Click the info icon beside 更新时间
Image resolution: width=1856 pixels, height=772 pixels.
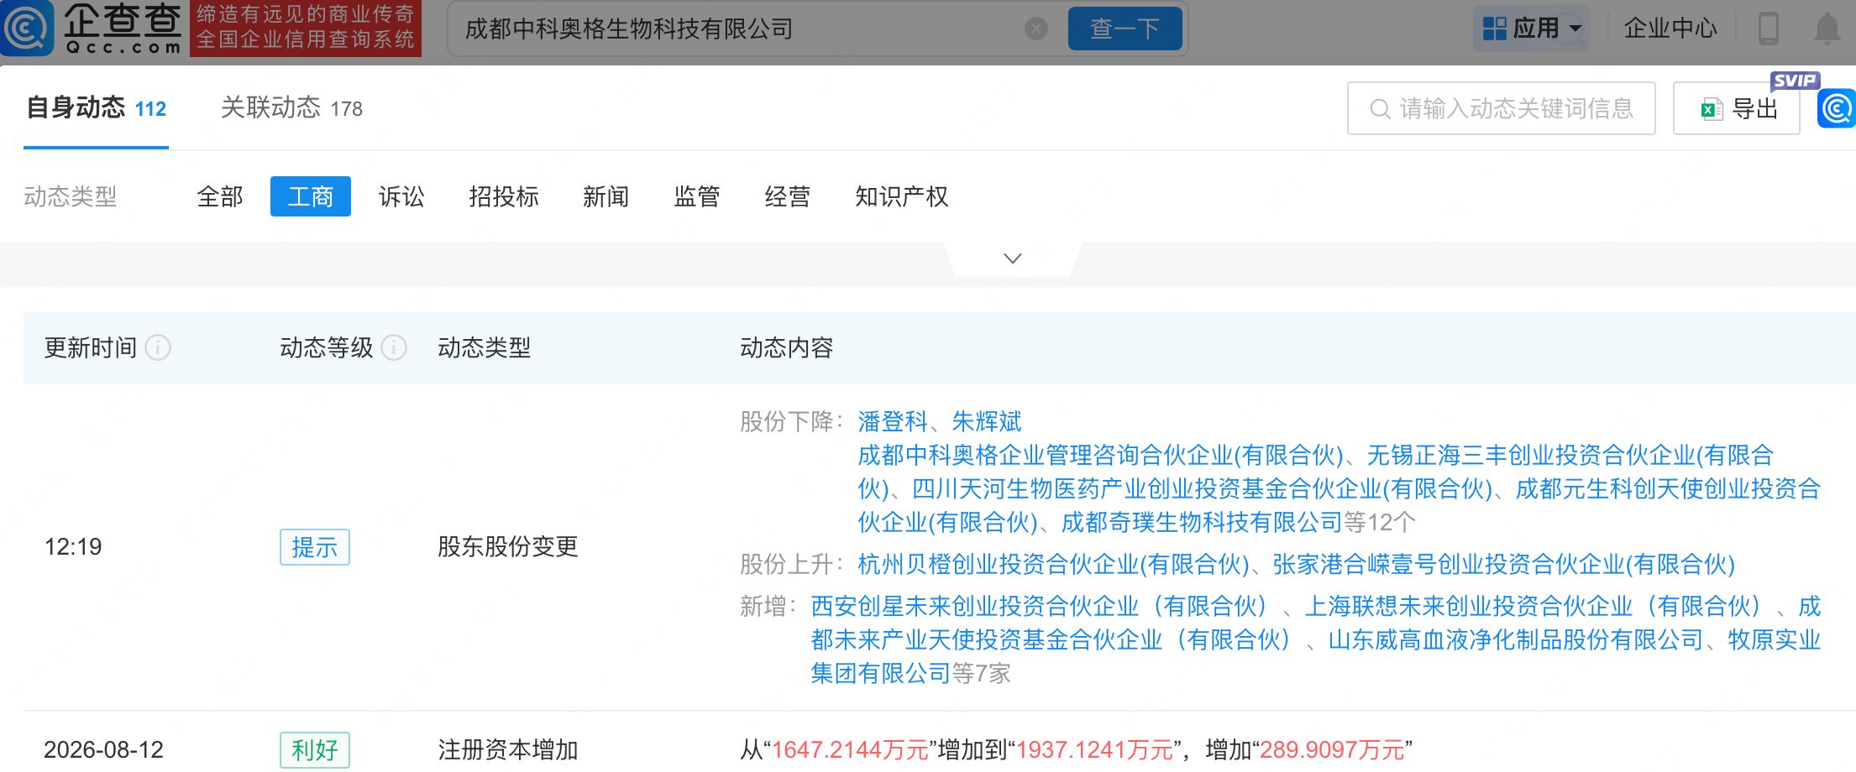tap(158, 347)
